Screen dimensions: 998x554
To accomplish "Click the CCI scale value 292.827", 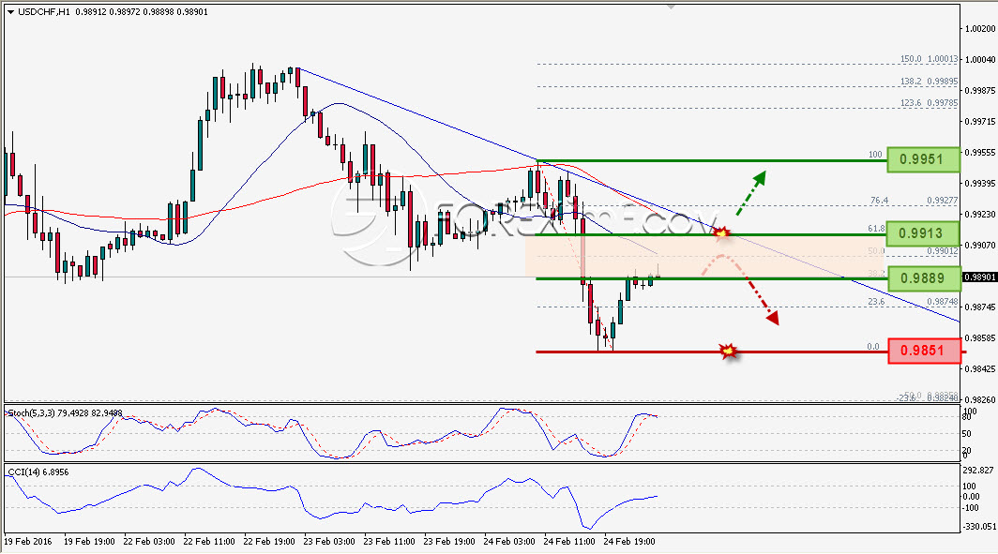I will tap(978, 471).
